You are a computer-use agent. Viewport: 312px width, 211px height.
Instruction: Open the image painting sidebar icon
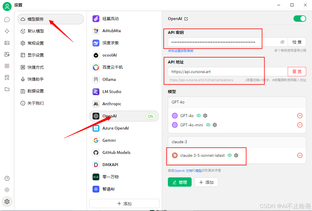click(7, 43)
